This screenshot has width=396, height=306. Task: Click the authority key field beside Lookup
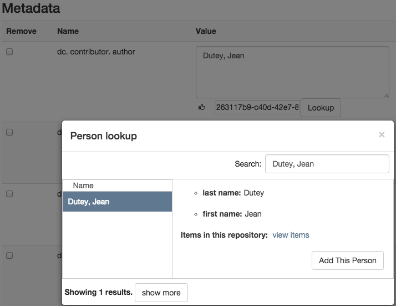[257, 107]
